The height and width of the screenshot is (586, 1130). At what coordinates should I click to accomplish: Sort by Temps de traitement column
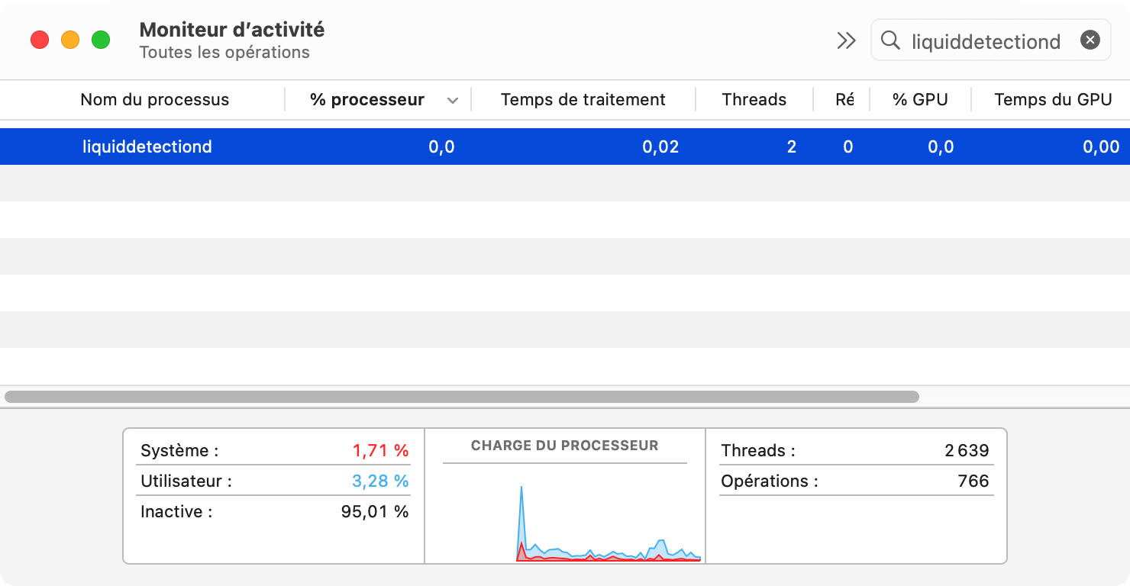(x=583, y=100)
